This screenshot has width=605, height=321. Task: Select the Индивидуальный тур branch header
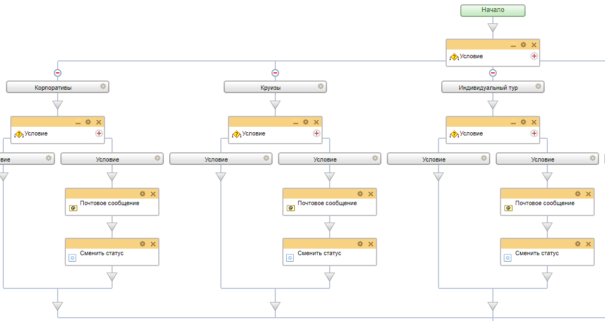tap(493, 87)
